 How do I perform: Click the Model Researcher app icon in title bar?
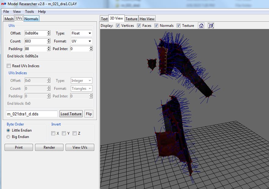[x=4, y=4]
